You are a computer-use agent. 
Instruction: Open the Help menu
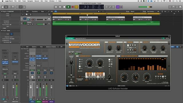[x=60, y=1]
